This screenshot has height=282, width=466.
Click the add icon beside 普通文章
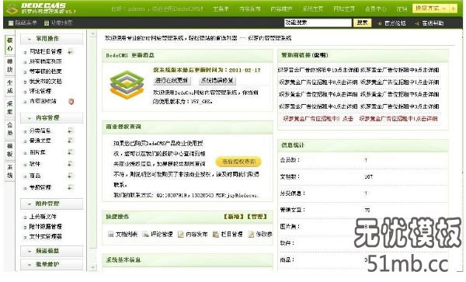[x=70, y=141]
